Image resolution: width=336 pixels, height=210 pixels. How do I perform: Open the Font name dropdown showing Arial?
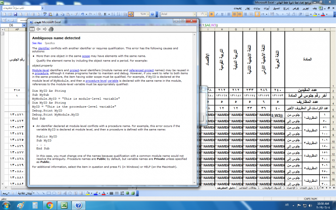point(195,14)
